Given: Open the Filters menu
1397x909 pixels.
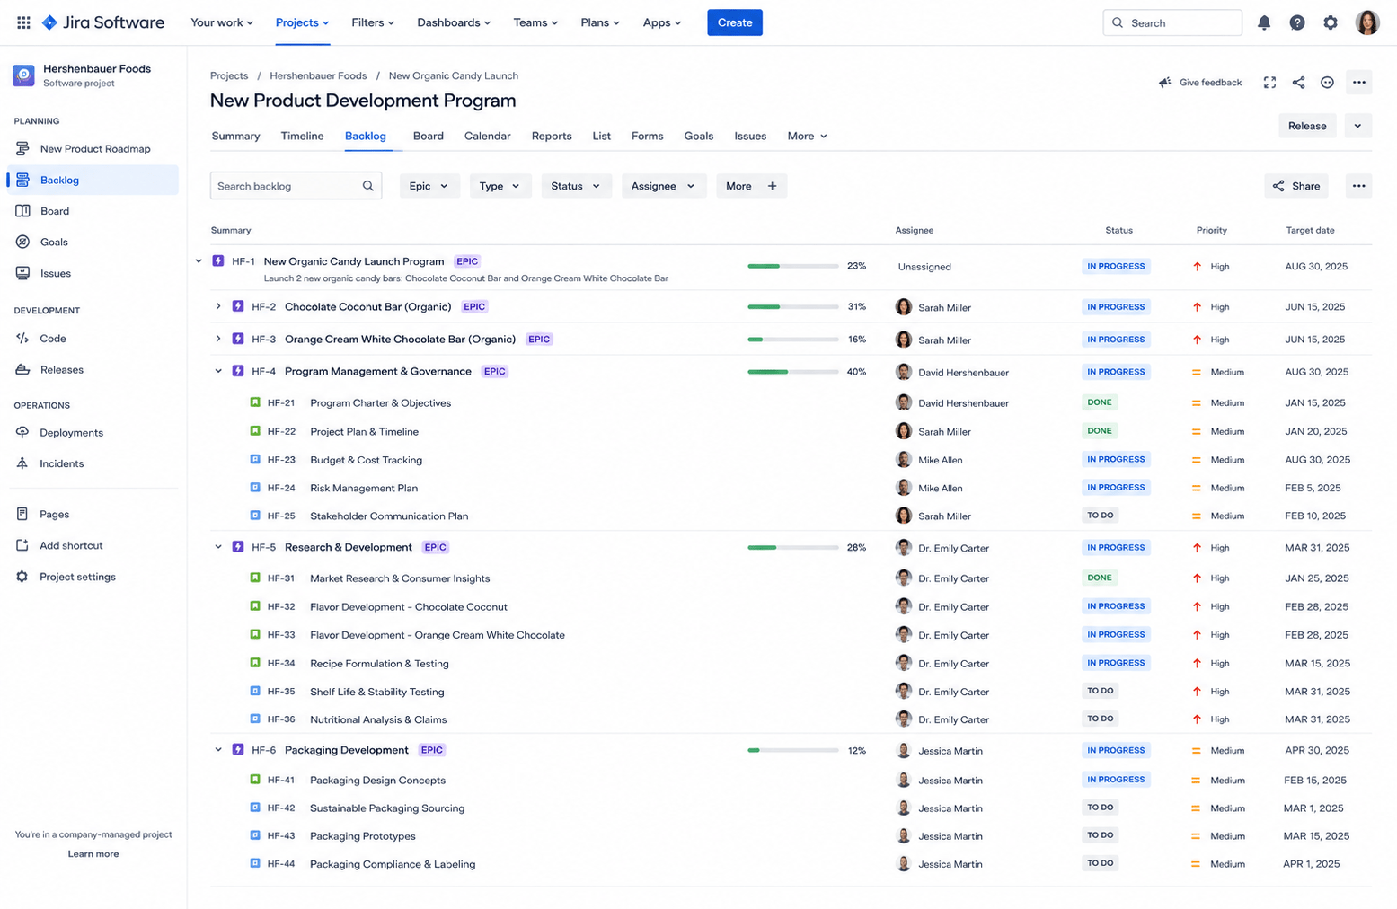Looking at the screenshot, I should 373,22.
